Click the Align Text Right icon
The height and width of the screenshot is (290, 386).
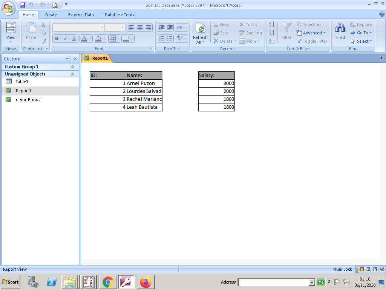(149, 27)
